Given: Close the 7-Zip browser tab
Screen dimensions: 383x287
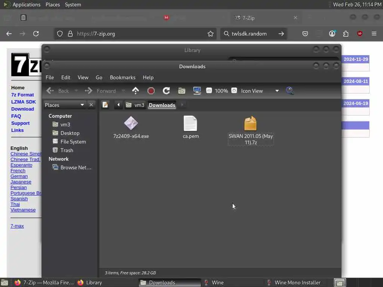Looking at the screenshot, I should click(x=295, y=18).
